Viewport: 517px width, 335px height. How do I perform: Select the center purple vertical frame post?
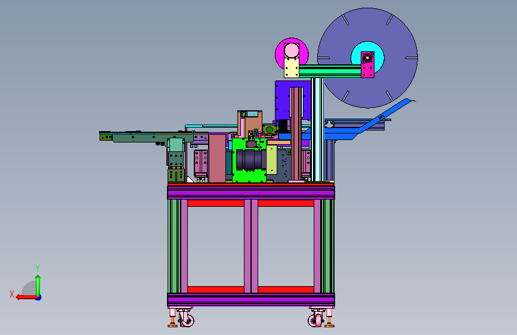click(x=251, y=246)
